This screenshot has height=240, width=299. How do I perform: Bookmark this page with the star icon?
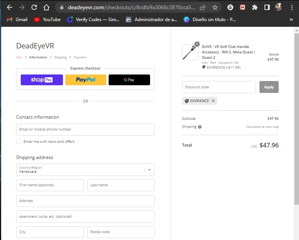point(215,7)
